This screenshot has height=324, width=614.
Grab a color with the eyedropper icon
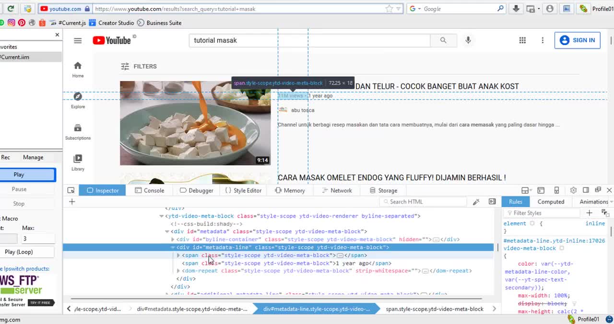click(476, 202)
